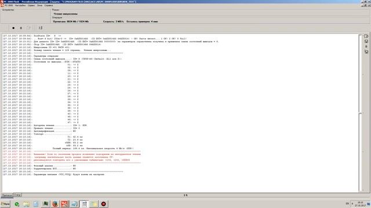The height and width of the screenshot is (208, 371).
Task: Open the Справка menu
Action: 49,5
